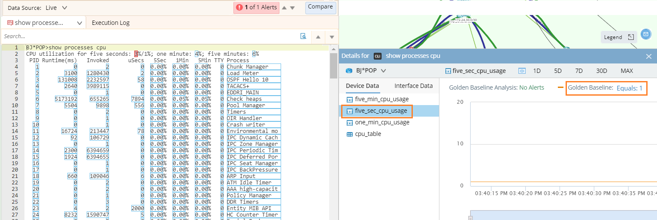This screenshot has width=657, height=220.
Task: Select the MAX time range
Action: 627,71
